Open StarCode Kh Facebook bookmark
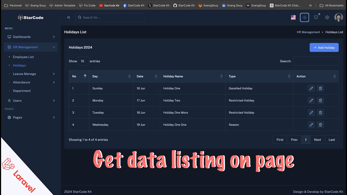 pyautogui.click(x=134, y=5)
